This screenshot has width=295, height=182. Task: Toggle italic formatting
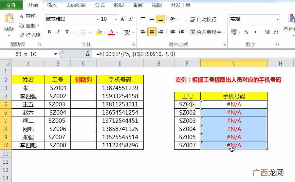(58, 32)
